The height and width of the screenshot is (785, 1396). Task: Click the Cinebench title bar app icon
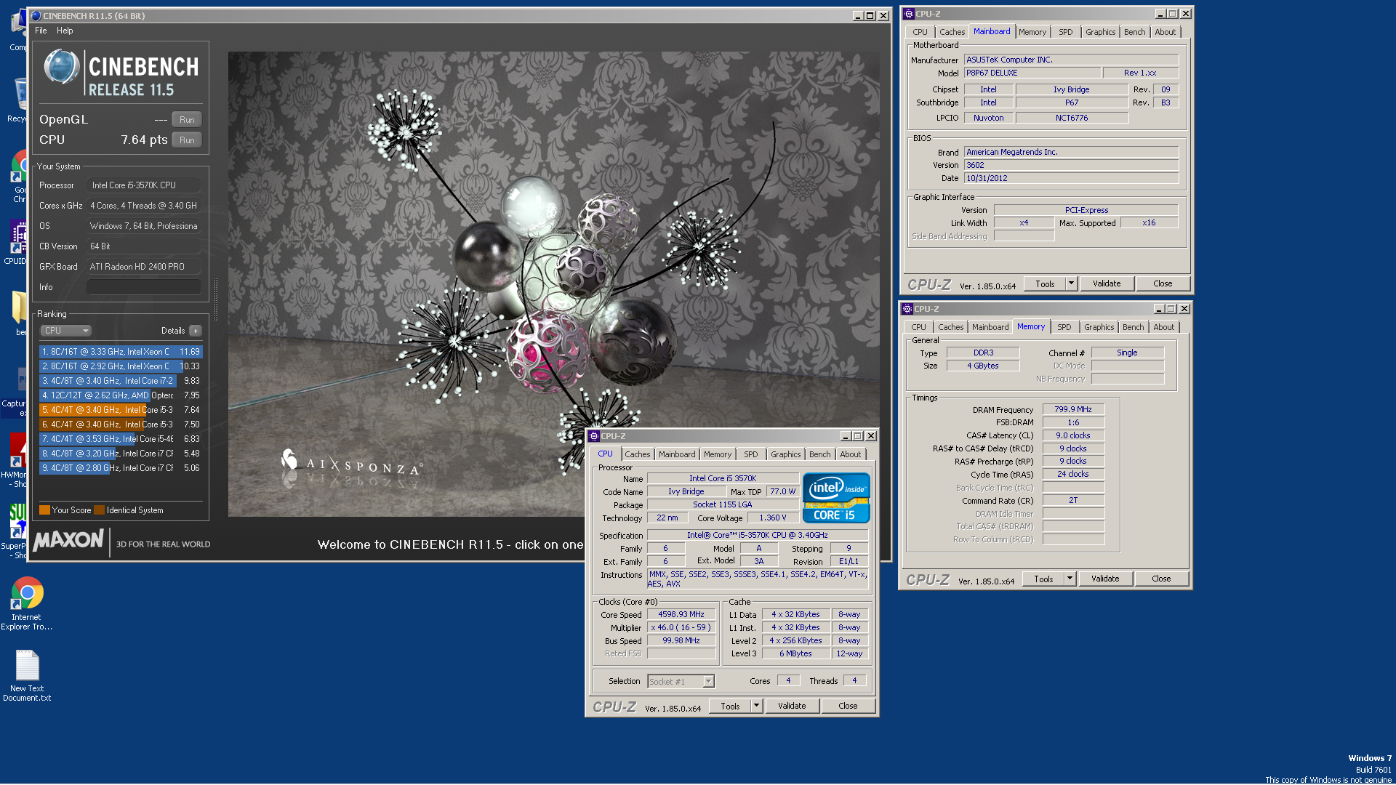tap(36, 16)
